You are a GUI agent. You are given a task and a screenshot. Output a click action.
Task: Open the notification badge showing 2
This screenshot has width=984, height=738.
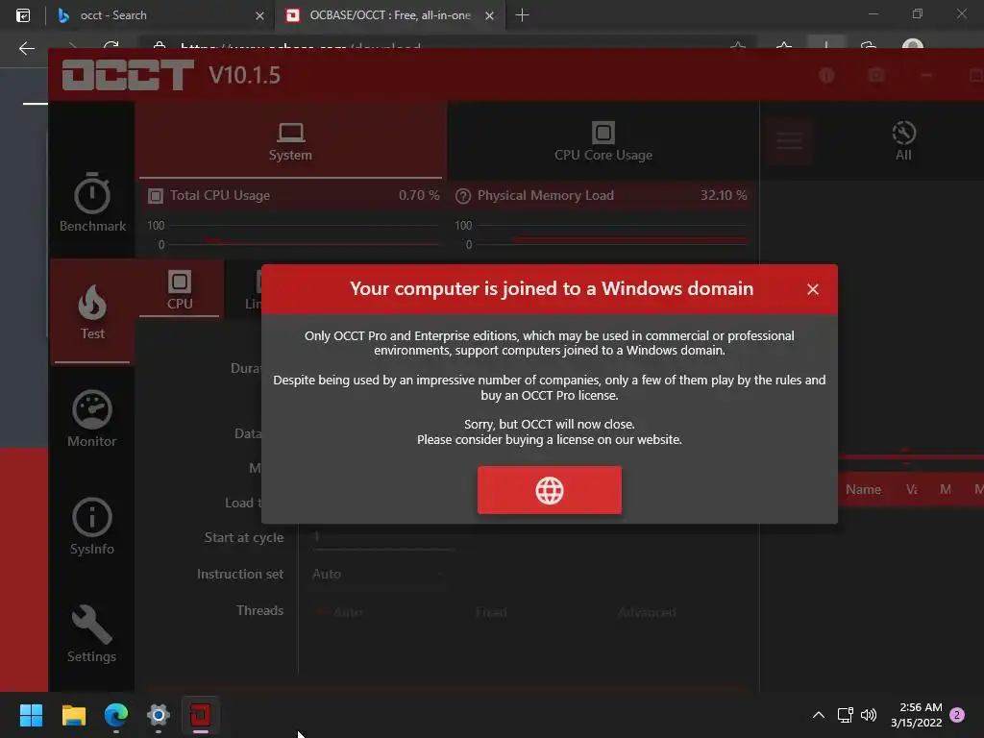coord(957,715)
